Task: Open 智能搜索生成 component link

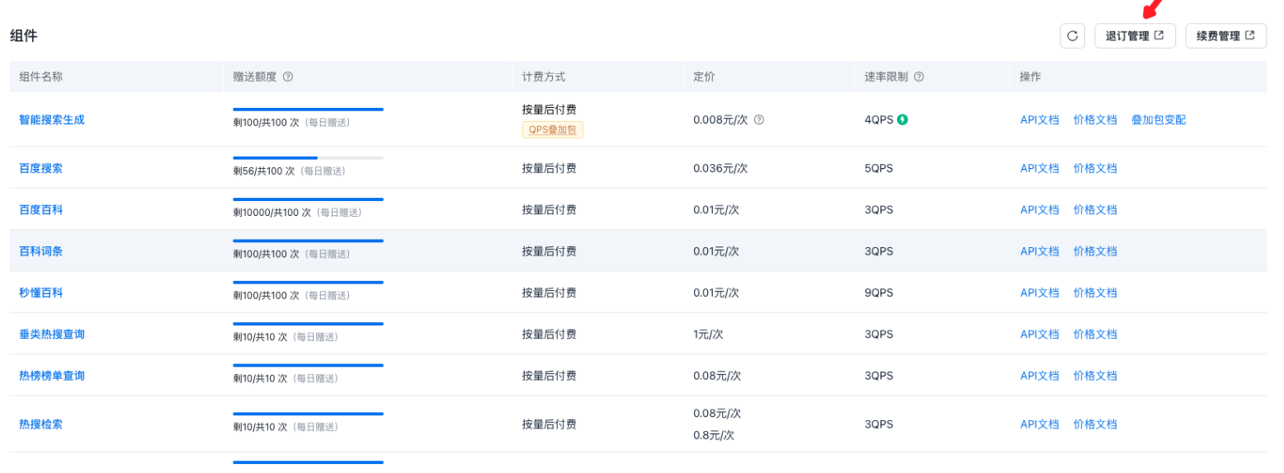Action: click(x=52, y=119)
